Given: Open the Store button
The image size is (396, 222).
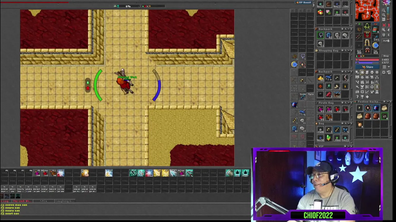Looking at the screenshot, I should click(x=367, y=67).
